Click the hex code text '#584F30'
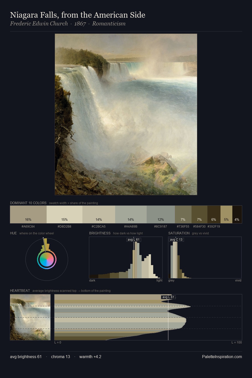252x378 pixels. tap(199, 227)
